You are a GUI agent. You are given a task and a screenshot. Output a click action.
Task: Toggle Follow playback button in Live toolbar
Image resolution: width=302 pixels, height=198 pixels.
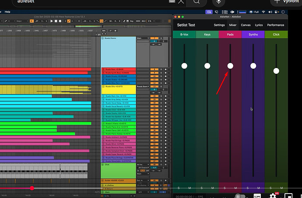(32, 21)
